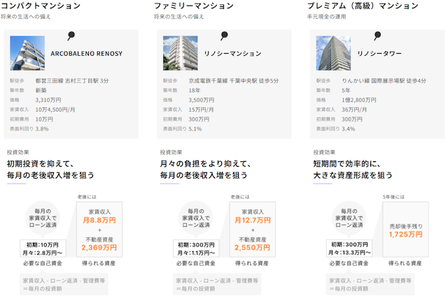Click the initial cost value 10万円

point(44,119)
